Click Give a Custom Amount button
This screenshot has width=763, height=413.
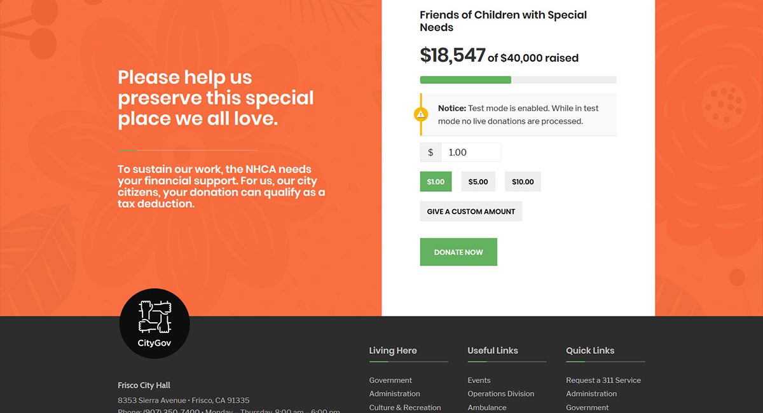pos(471,212)
